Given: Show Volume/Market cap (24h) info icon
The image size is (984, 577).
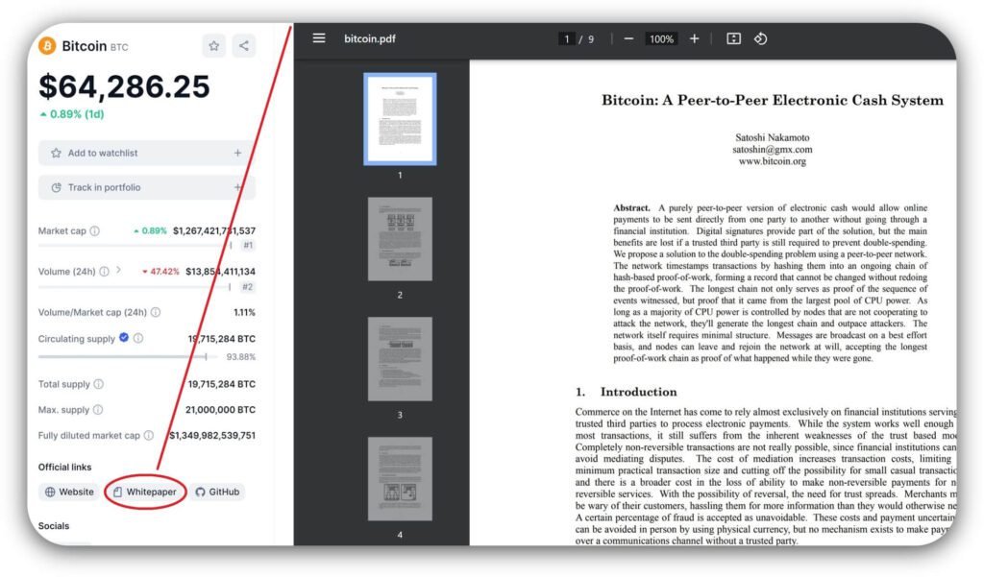Looking at the screenshot, I should click(156, 312).
